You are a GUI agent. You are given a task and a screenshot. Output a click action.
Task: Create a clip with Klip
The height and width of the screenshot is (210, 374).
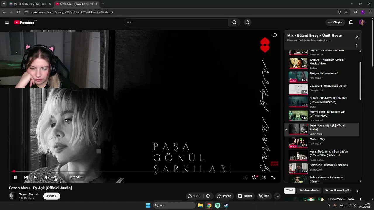pyautogui.click(x=264, y=196)
